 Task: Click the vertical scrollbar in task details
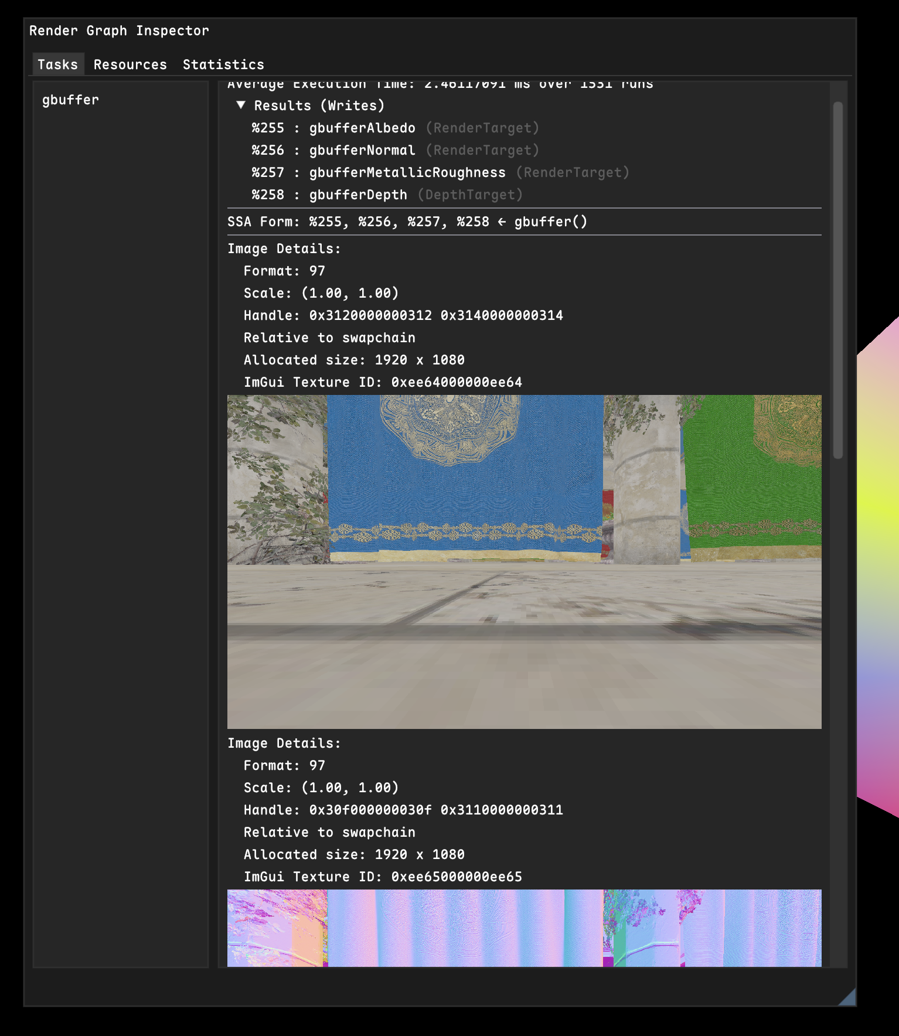pyautogui.click(x=838, y=280)
